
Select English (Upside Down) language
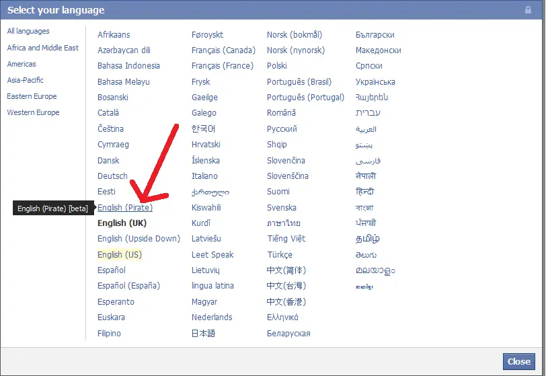pyautogui.click(x=139, y=239)
